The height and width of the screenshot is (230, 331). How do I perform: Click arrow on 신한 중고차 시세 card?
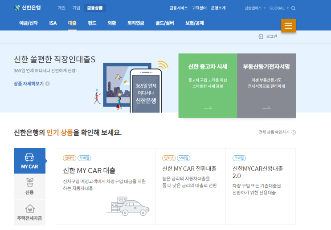pos(208,108)
